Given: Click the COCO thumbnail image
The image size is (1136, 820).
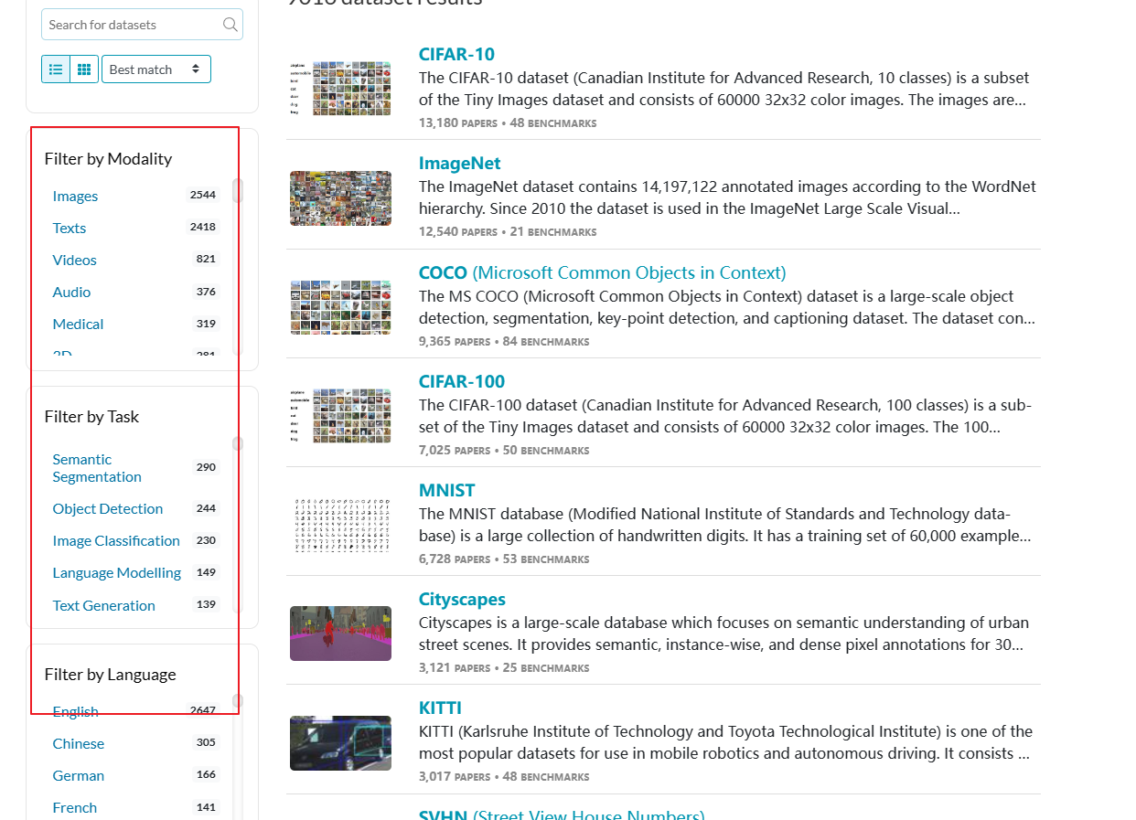Looking at the screenshot, I should coord(340,307).
